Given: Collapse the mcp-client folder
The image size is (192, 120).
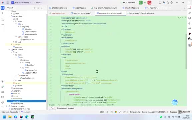Looking at the screenshot, I should (x=9, y=16).
